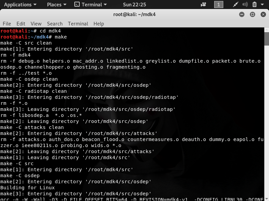The image size is (269, 201).
Task: Click the screen recording camera icon
Action: point(203,5)
